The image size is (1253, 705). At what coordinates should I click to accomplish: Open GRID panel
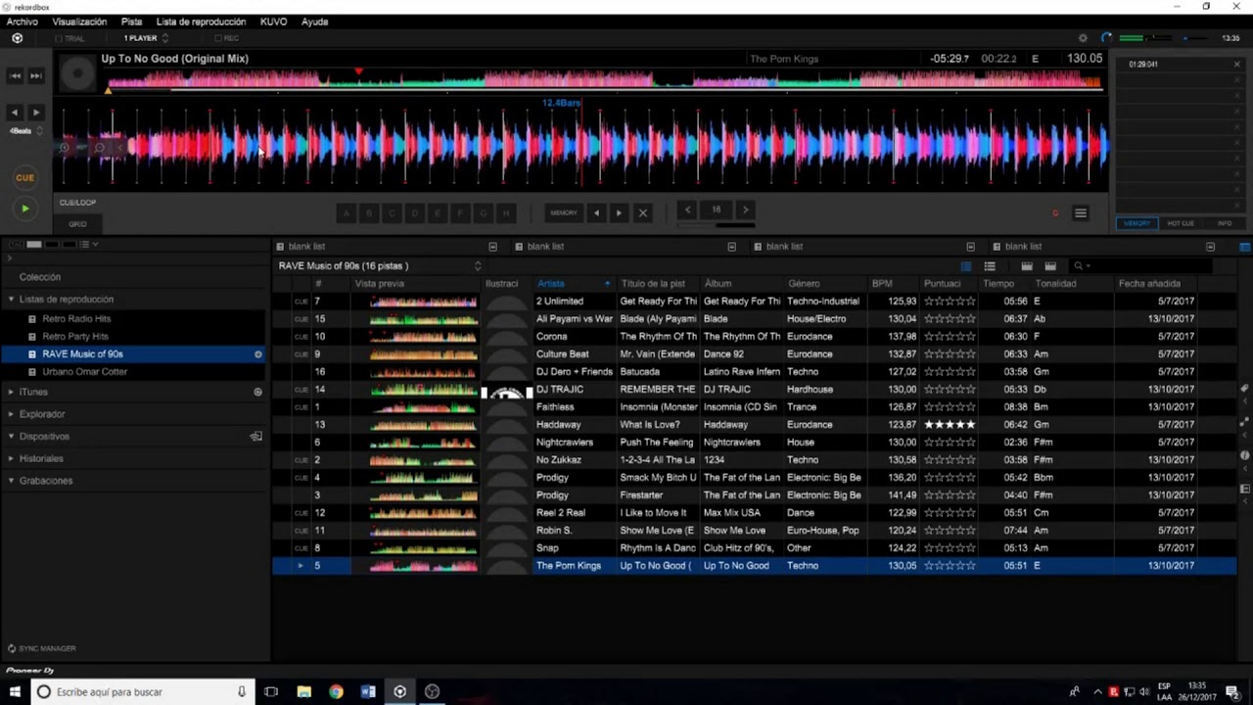tap(77, 224)
